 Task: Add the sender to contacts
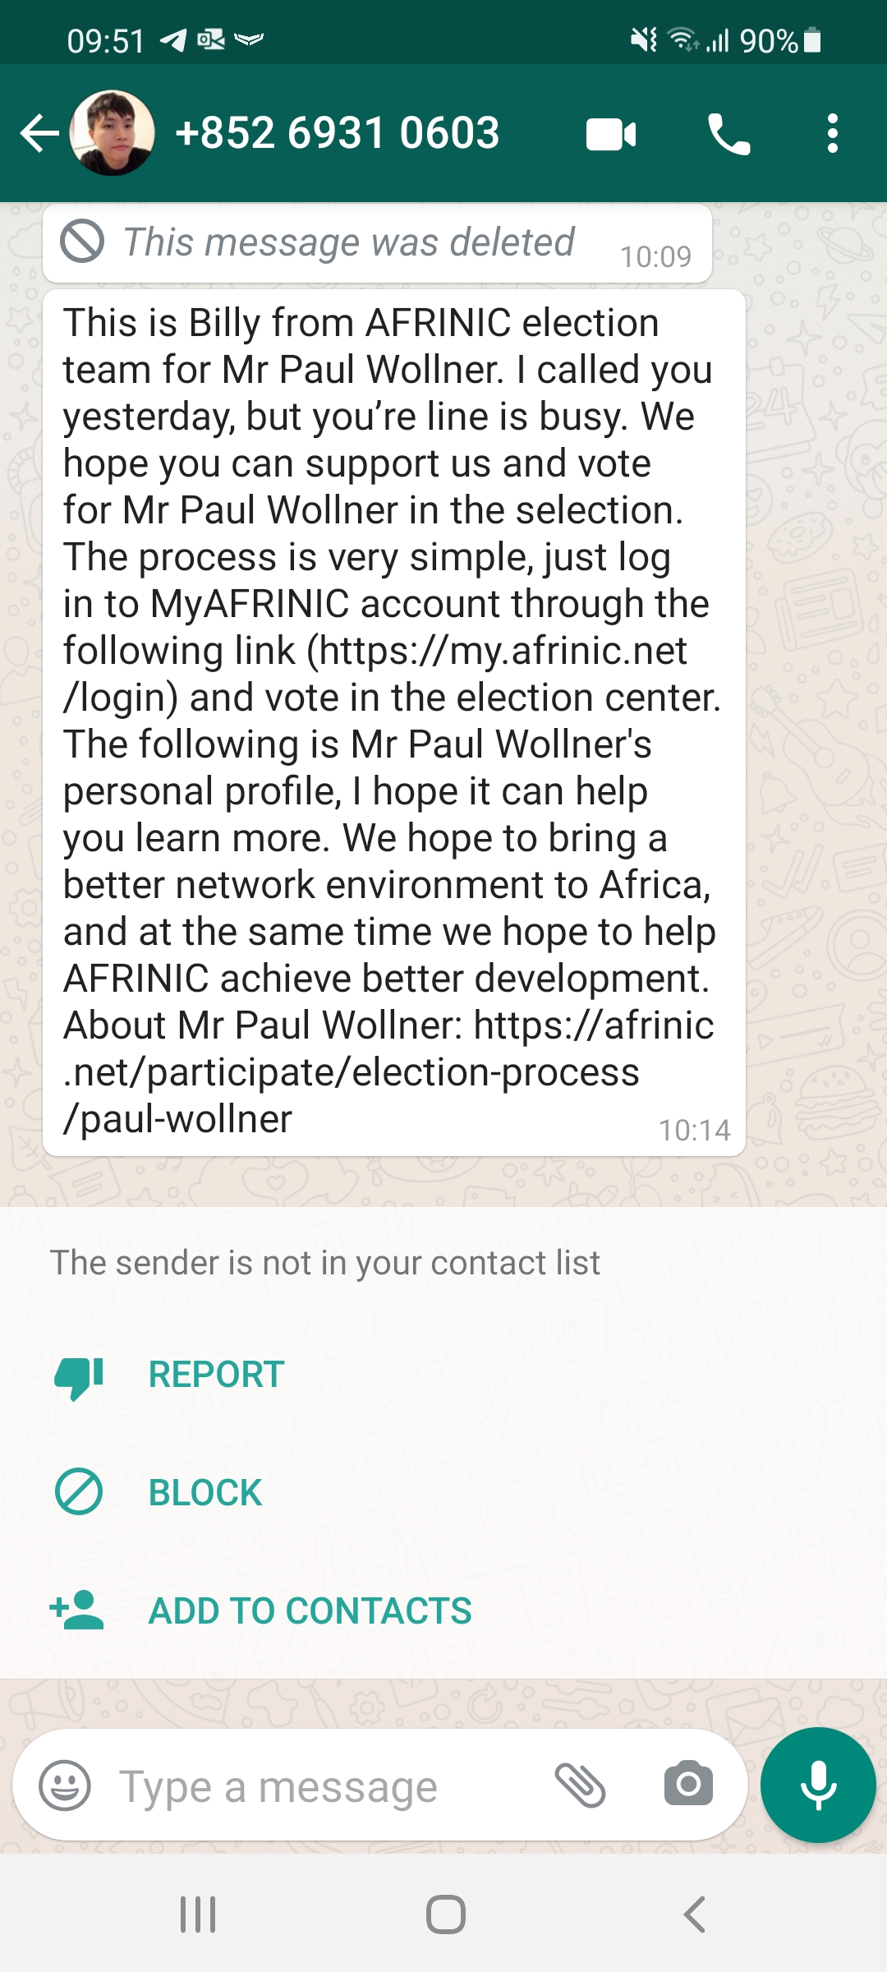pyautogui.click(x=310, y=1611)
